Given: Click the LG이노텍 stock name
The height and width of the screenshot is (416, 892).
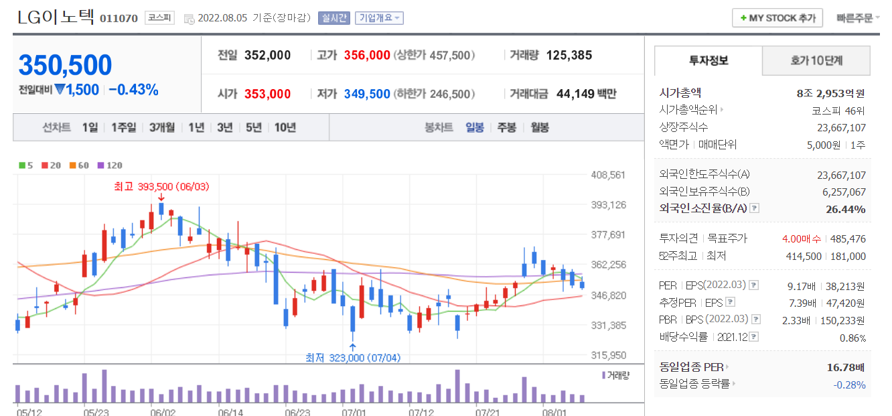Looking at the screenshot, I should tap(56, 17).
